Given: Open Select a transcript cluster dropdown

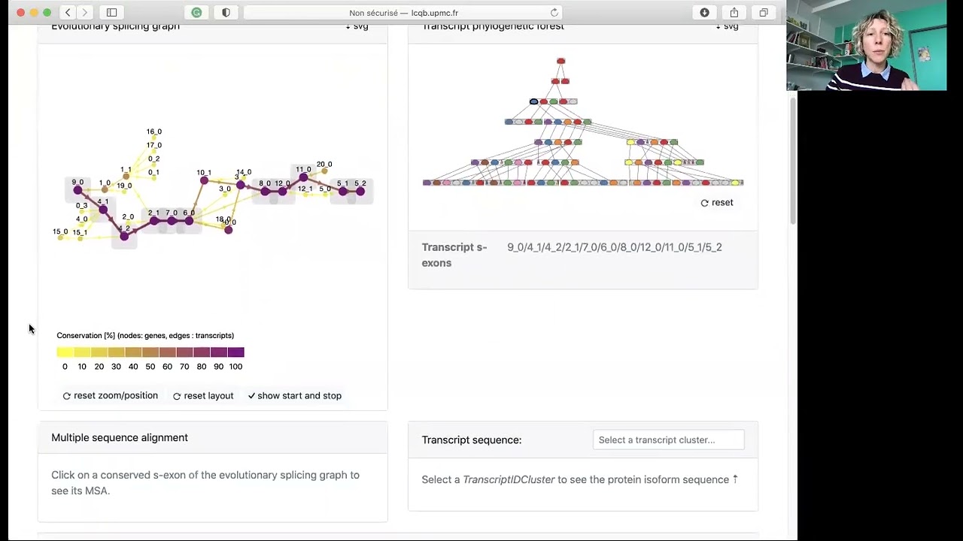Looking at the screenshot, I should (x=668, y=440).
